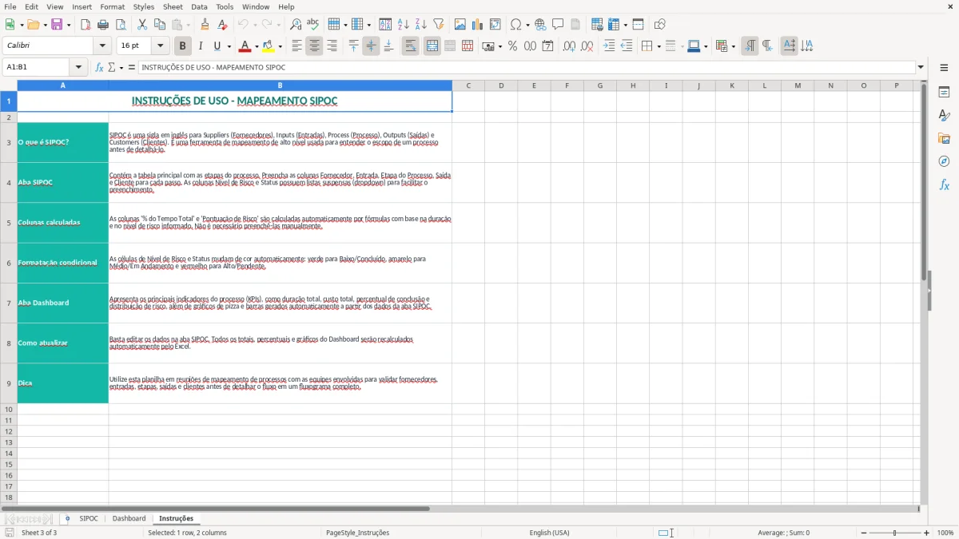Insert special character omega icon
959x539 pixels.
(516, 25)
